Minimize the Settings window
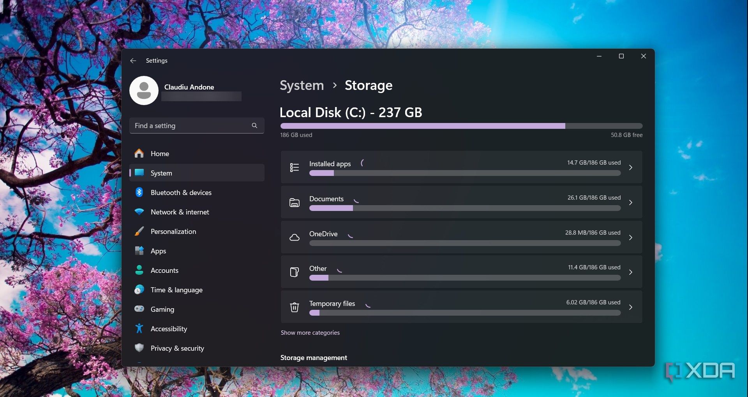 (x=599, y=56)
